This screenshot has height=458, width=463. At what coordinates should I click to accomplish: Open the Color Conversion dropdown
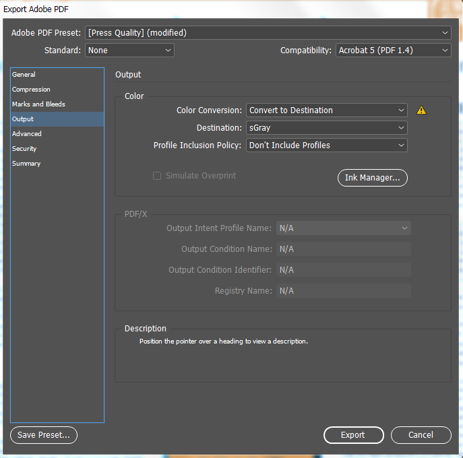point(327,110)
